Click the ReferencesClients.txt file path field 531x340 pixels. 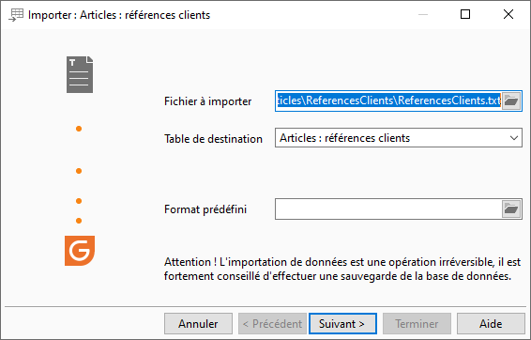[388, 100]
